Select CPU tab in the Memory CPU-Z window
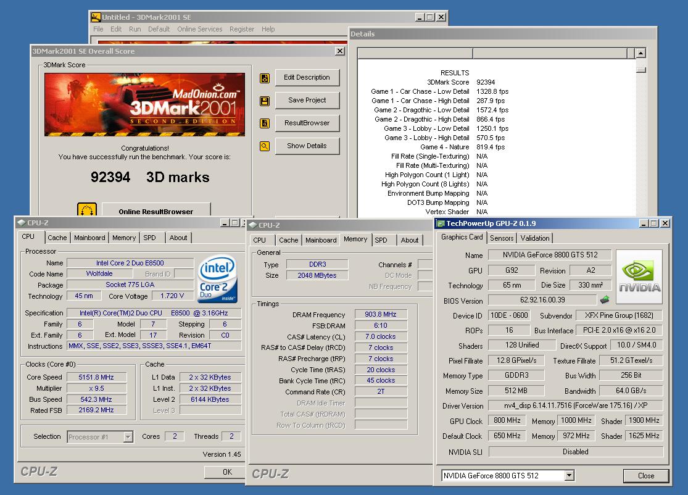The height and width of the screenshot is (495, 688). point(259,240)
